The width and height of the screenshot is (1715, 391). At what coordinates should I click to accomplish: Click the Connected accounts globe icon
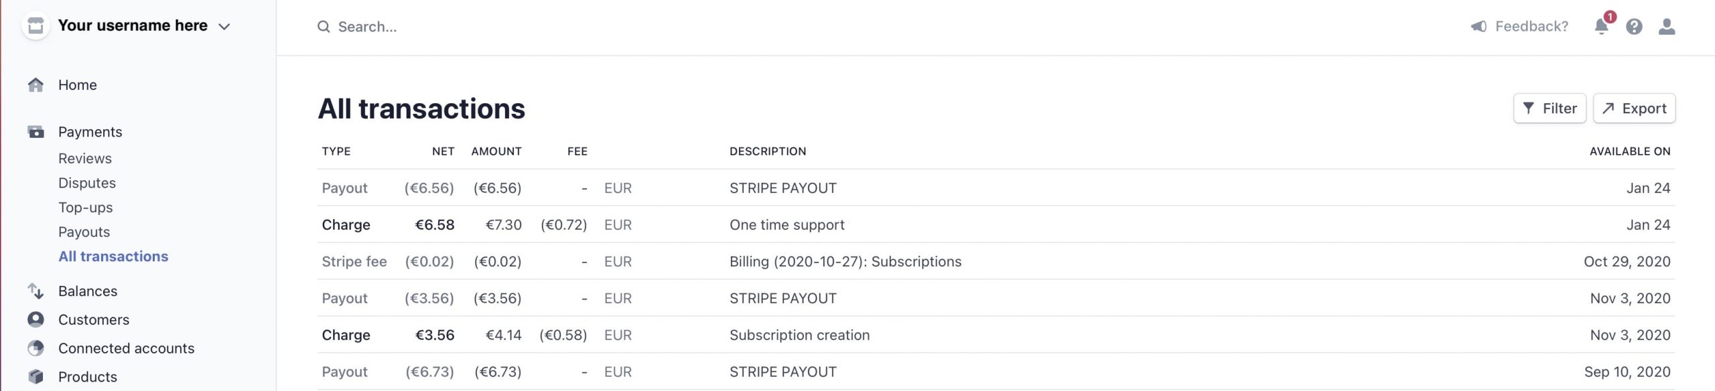(36, 348)
